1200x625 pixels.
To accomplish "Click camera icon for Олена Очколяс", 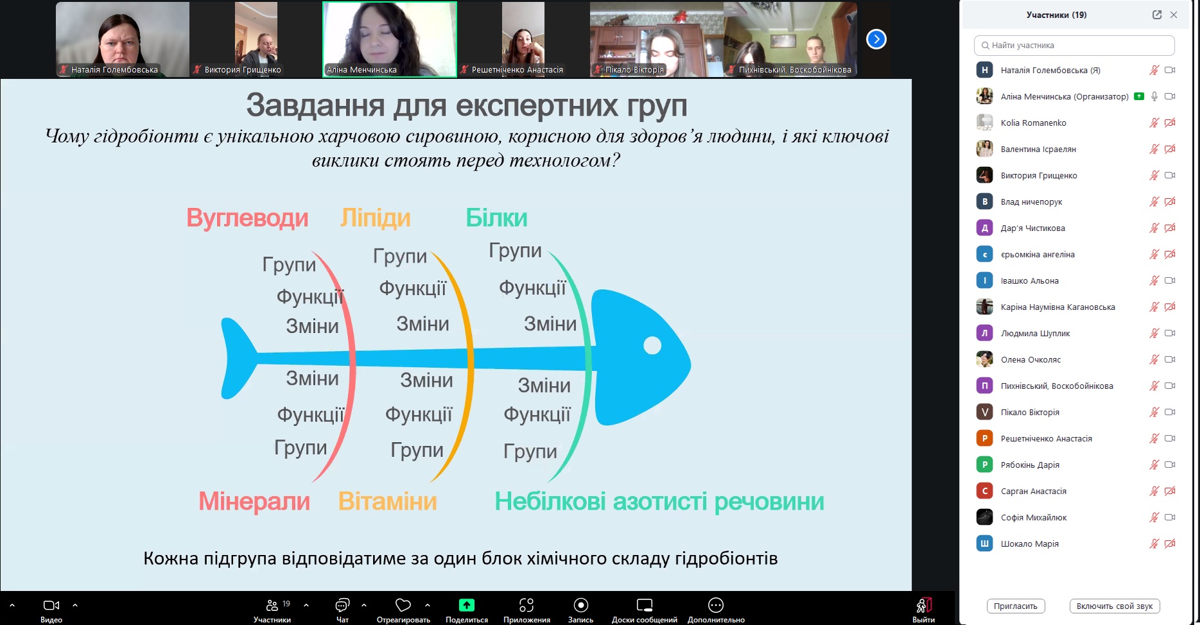I will point(1170,359).
